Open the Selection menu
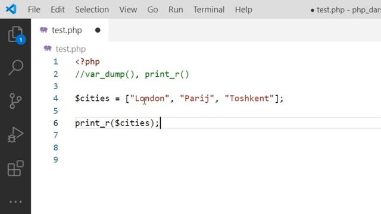This screenshot has width=381, height=214. click(x=92, y=10)
